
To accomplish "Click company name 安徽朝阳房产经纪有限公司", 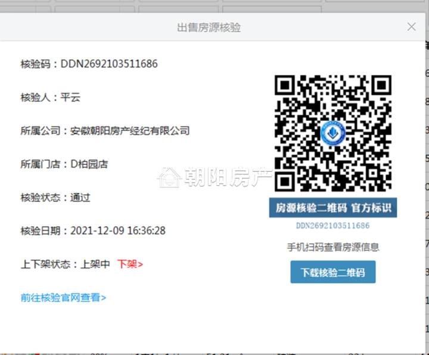I will click(x=130, y=130).
